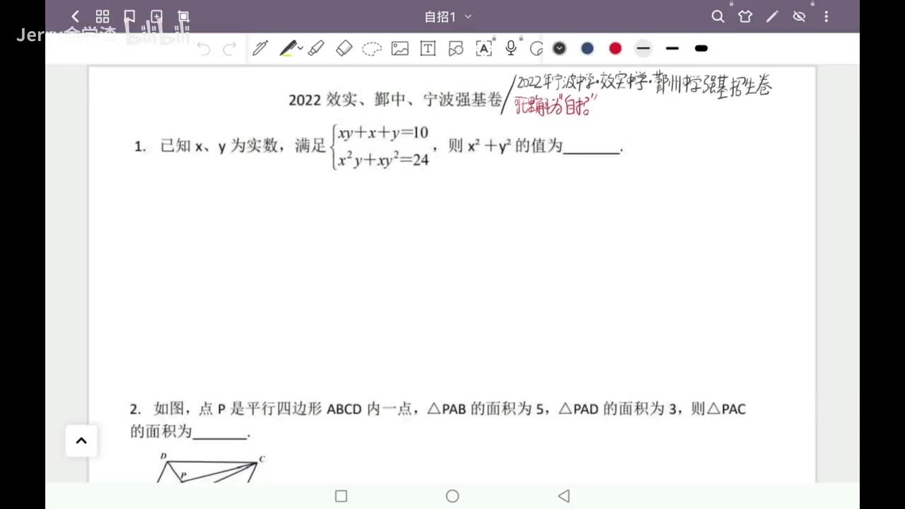Select the thick stroke width
The image size is (905, 509).
pos(701,48)
